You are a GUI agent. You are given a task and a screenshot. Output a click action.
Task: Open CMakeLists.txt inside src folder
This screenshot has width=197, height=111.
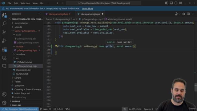(x=26, y=62)
